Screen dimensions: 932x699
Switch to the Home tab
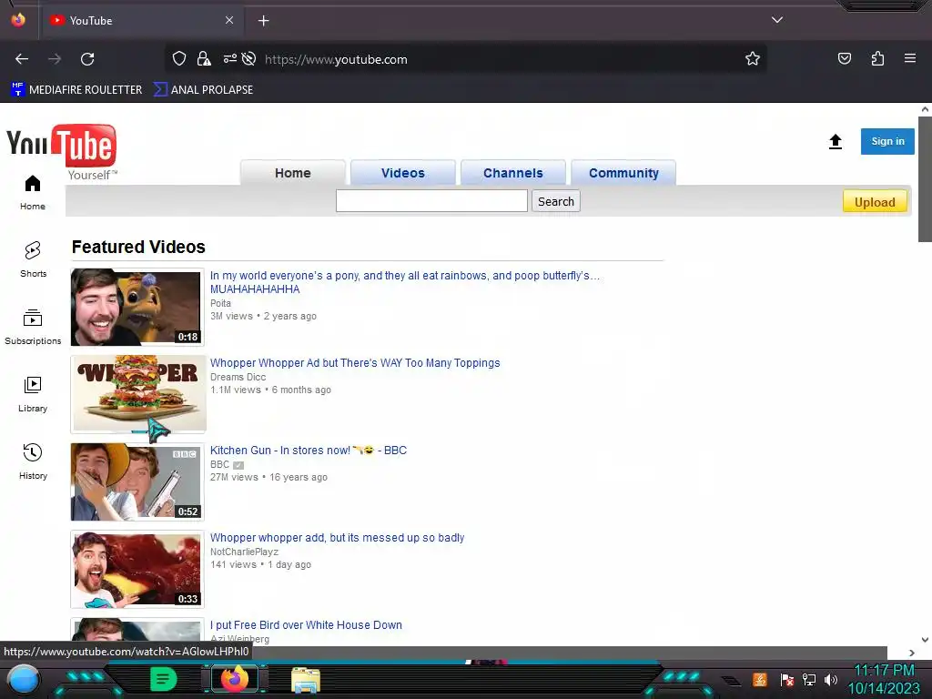tap(292, 173)
